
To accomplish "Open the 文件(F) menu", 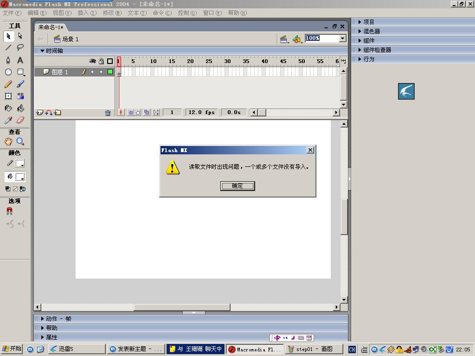I will tap(12, 13).
